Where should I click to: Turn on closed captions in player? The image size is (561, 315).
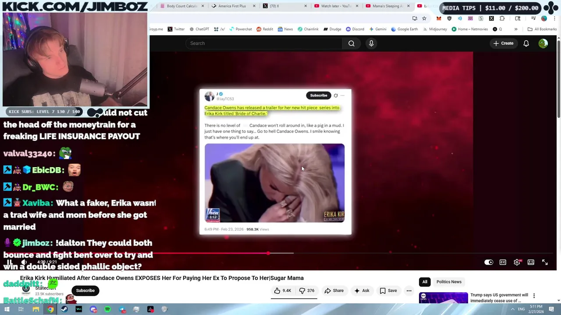coord(503,262)
